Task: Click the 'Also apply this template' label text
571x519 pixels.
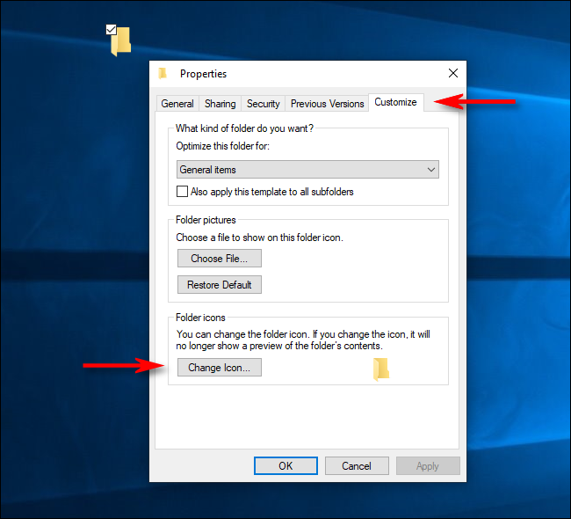Action: pos(272,192)
